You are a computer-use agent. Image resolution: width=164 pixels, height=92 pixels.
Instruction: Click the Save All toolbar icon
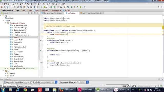[x=5, y=7]
